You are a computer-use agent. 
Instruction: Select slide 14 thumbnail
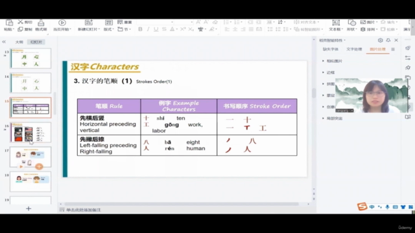point(30,83)
